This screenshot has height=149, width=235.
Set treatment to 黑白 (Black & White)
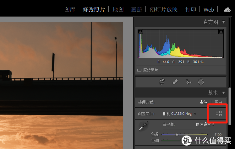(218, 102)
